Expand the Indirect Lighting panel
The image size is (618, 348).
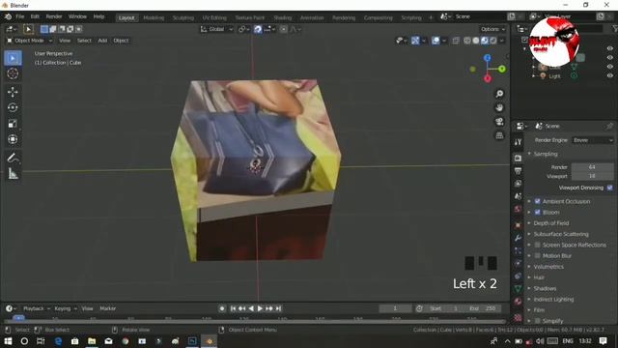click(553, 300)
